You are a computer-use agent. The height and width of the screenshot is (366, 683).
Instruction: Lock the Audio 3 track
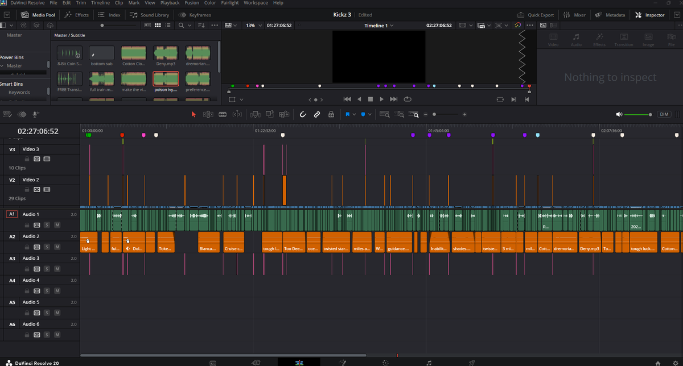point(26,269)
